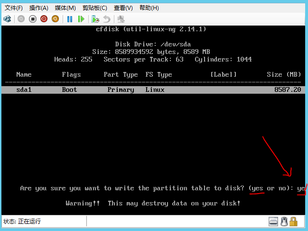The height and width of the screenshot is (231, 308).
Task: Click the Size (MB) column header
Action: pyautogui.click(x=284, y=74)
